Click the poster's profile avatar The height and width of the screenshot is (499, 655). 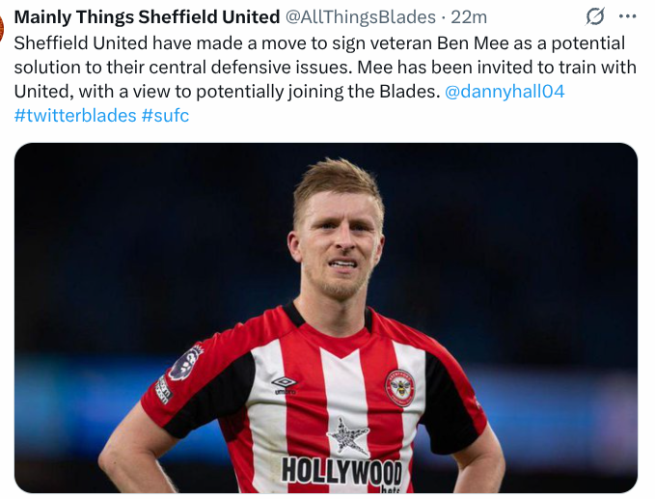2,27
